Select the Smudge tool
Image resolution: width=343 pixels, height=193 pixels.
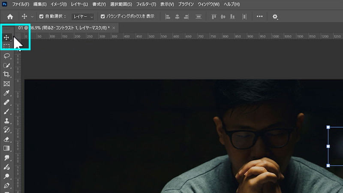[x=6, y=158]
